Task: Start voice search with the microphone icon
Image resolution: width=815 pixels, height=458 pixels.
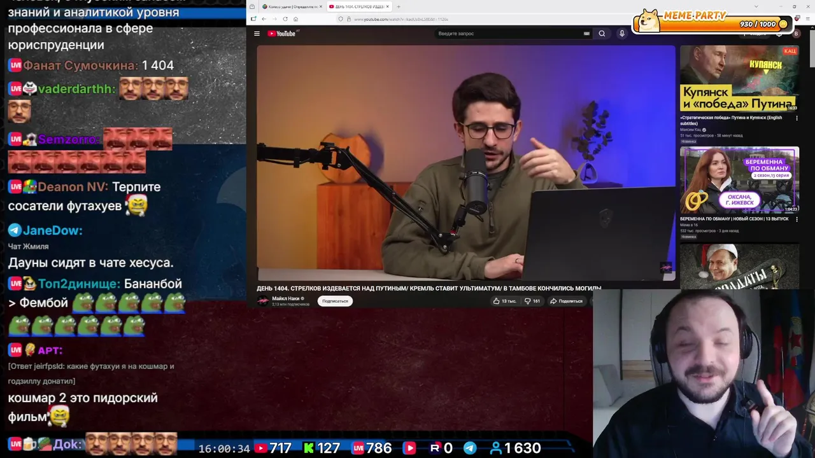Action: [x=622, y=34]
